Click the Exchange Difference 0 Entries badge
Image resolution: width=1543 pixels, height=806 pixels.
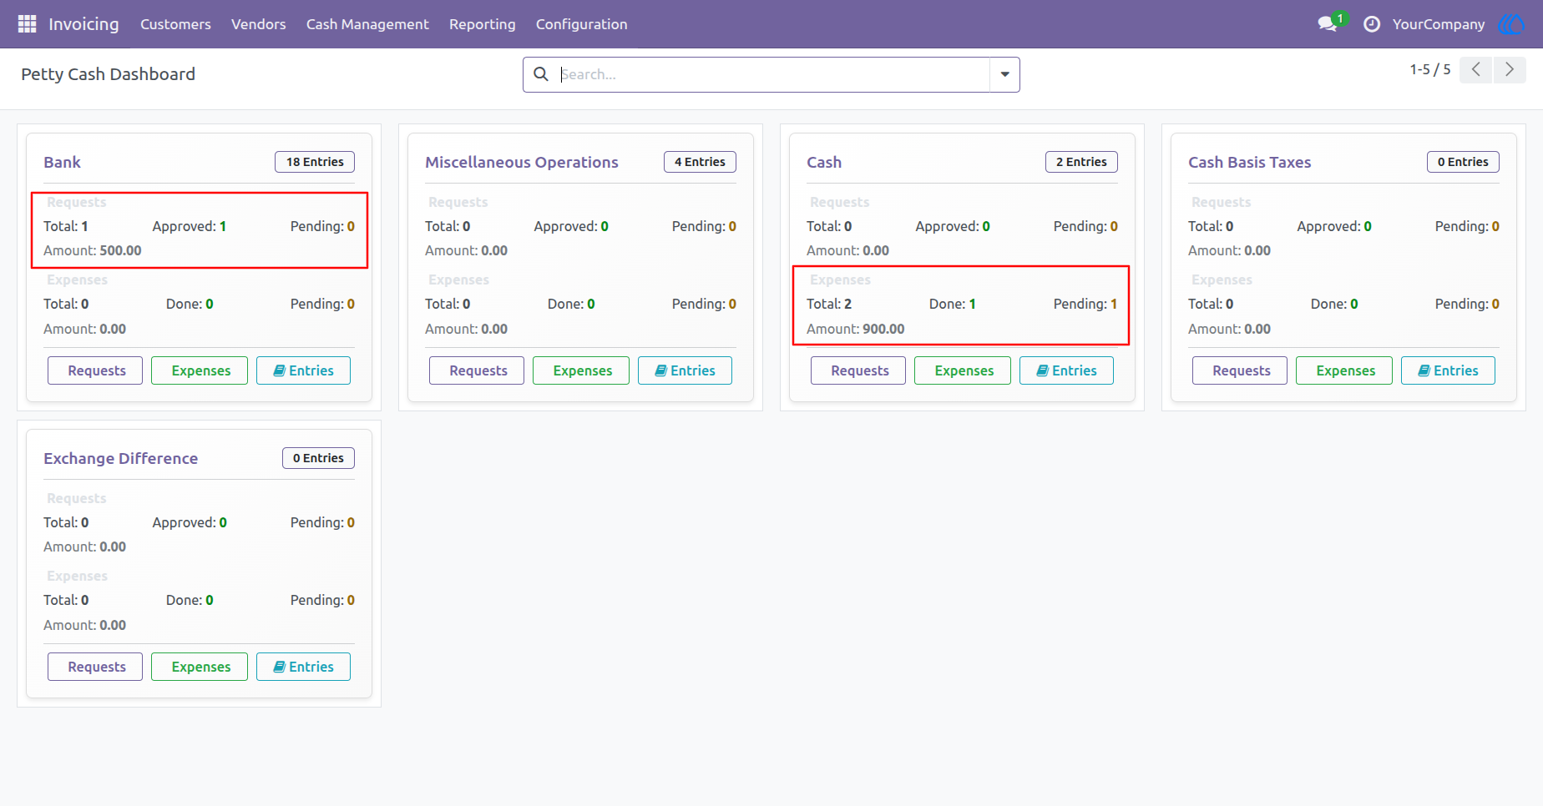click(318, 458)
